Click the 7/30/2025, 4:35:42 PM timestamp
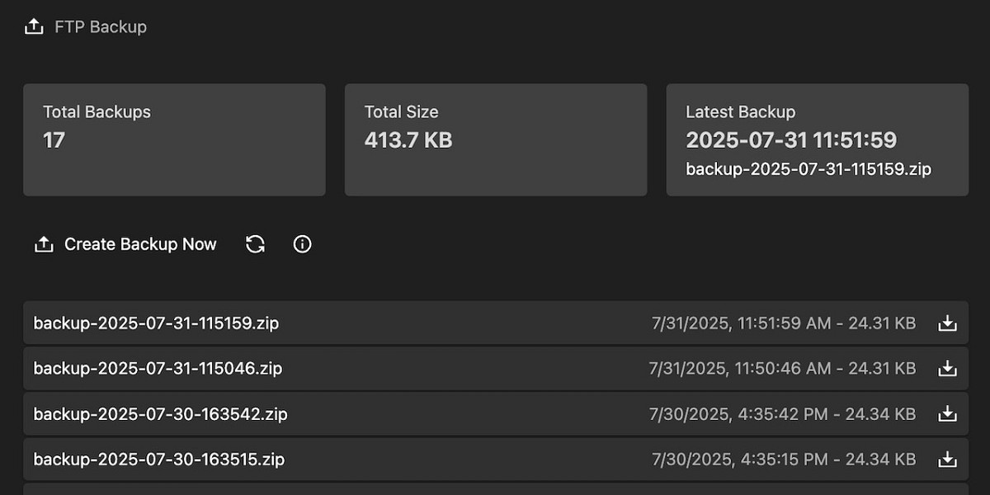 pos(740,414)
